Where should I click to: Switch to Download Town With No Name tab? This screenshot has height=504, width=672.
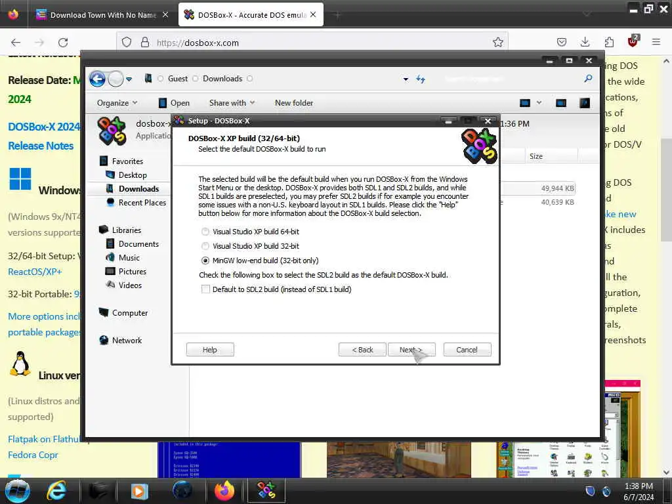coord(102,15)
